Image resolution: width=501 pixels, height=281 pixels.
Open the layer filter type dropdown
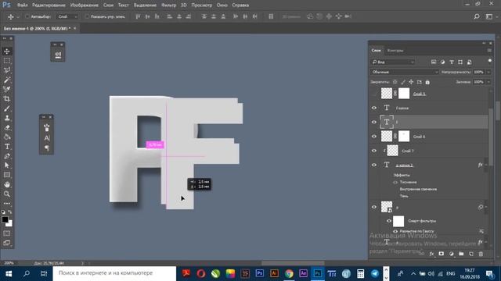(393, 62)
